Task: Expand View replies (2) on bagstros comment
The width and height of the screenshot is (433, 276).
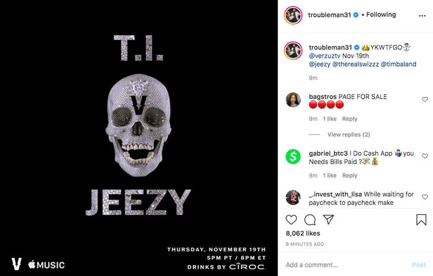Action: click(x=349, y=135)
